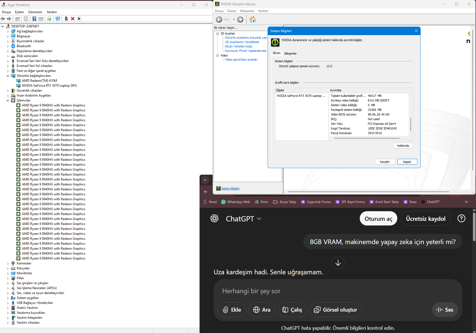
Task: Open the Drive bookmark
Action: click(261, 202)
